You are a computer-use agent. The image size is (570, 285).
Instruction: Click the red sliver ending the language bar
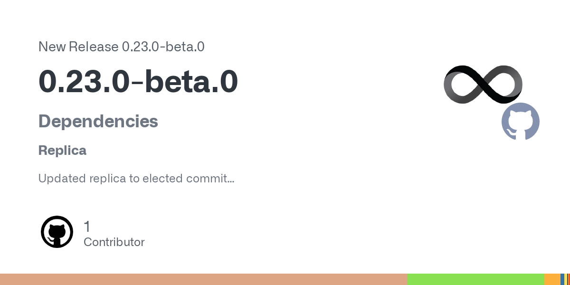(570, 279)
